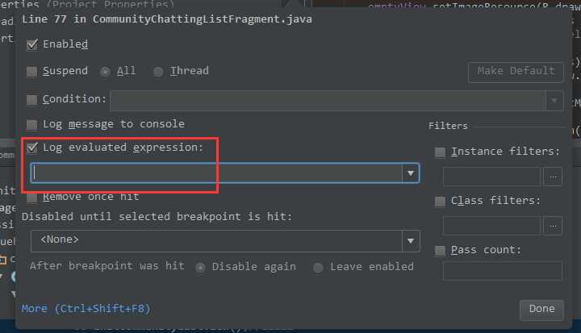Check the Remove once hit option
The image size is (581, 333).
tap(31, 198)
